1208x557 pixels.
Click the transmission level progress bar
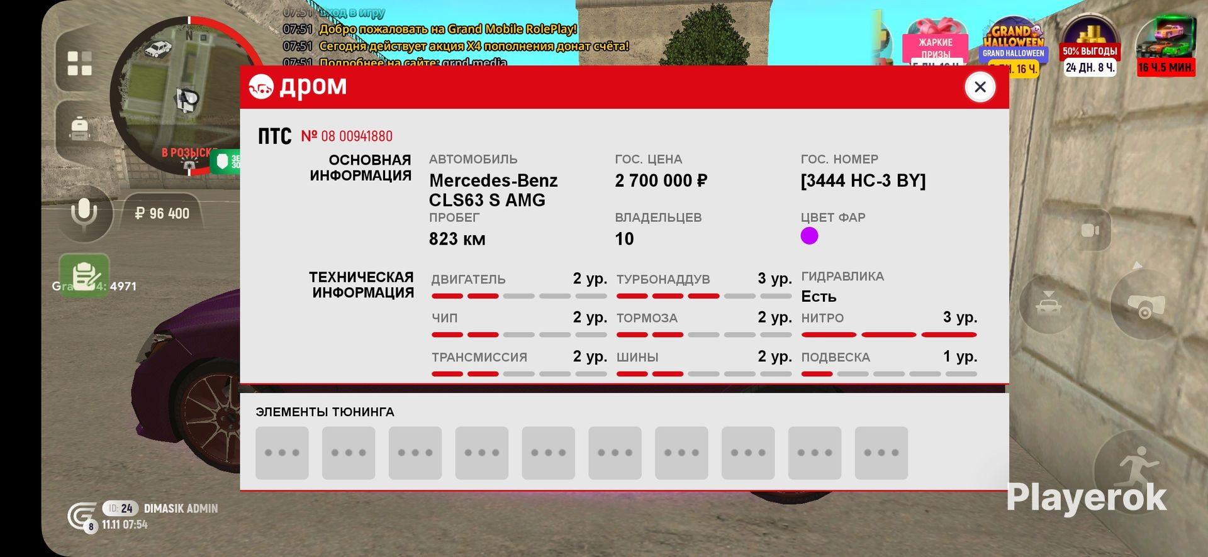519,373
